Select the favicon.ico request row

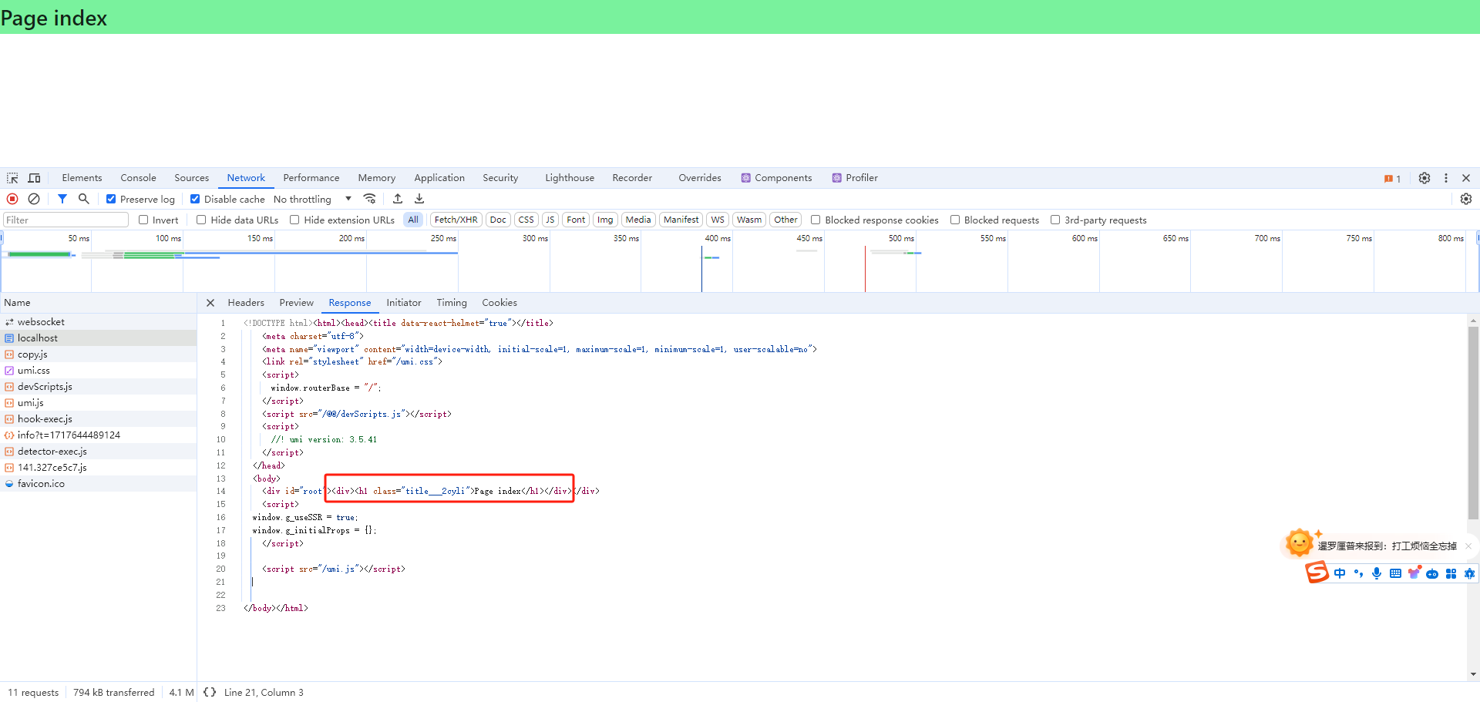tap(98, 484)
